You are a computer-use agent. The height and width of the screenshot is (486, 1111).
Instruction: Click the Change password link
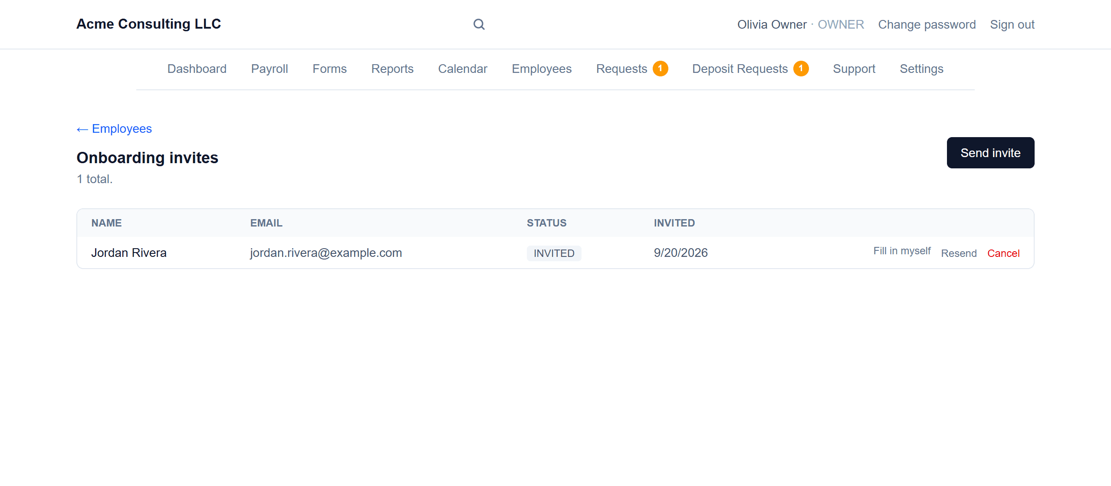(927, 24)
